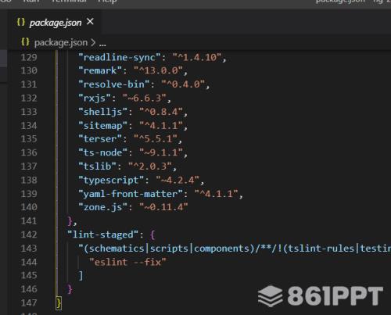Select the package.json editor tab
The image size is (391, 315).
click(56, 23)
